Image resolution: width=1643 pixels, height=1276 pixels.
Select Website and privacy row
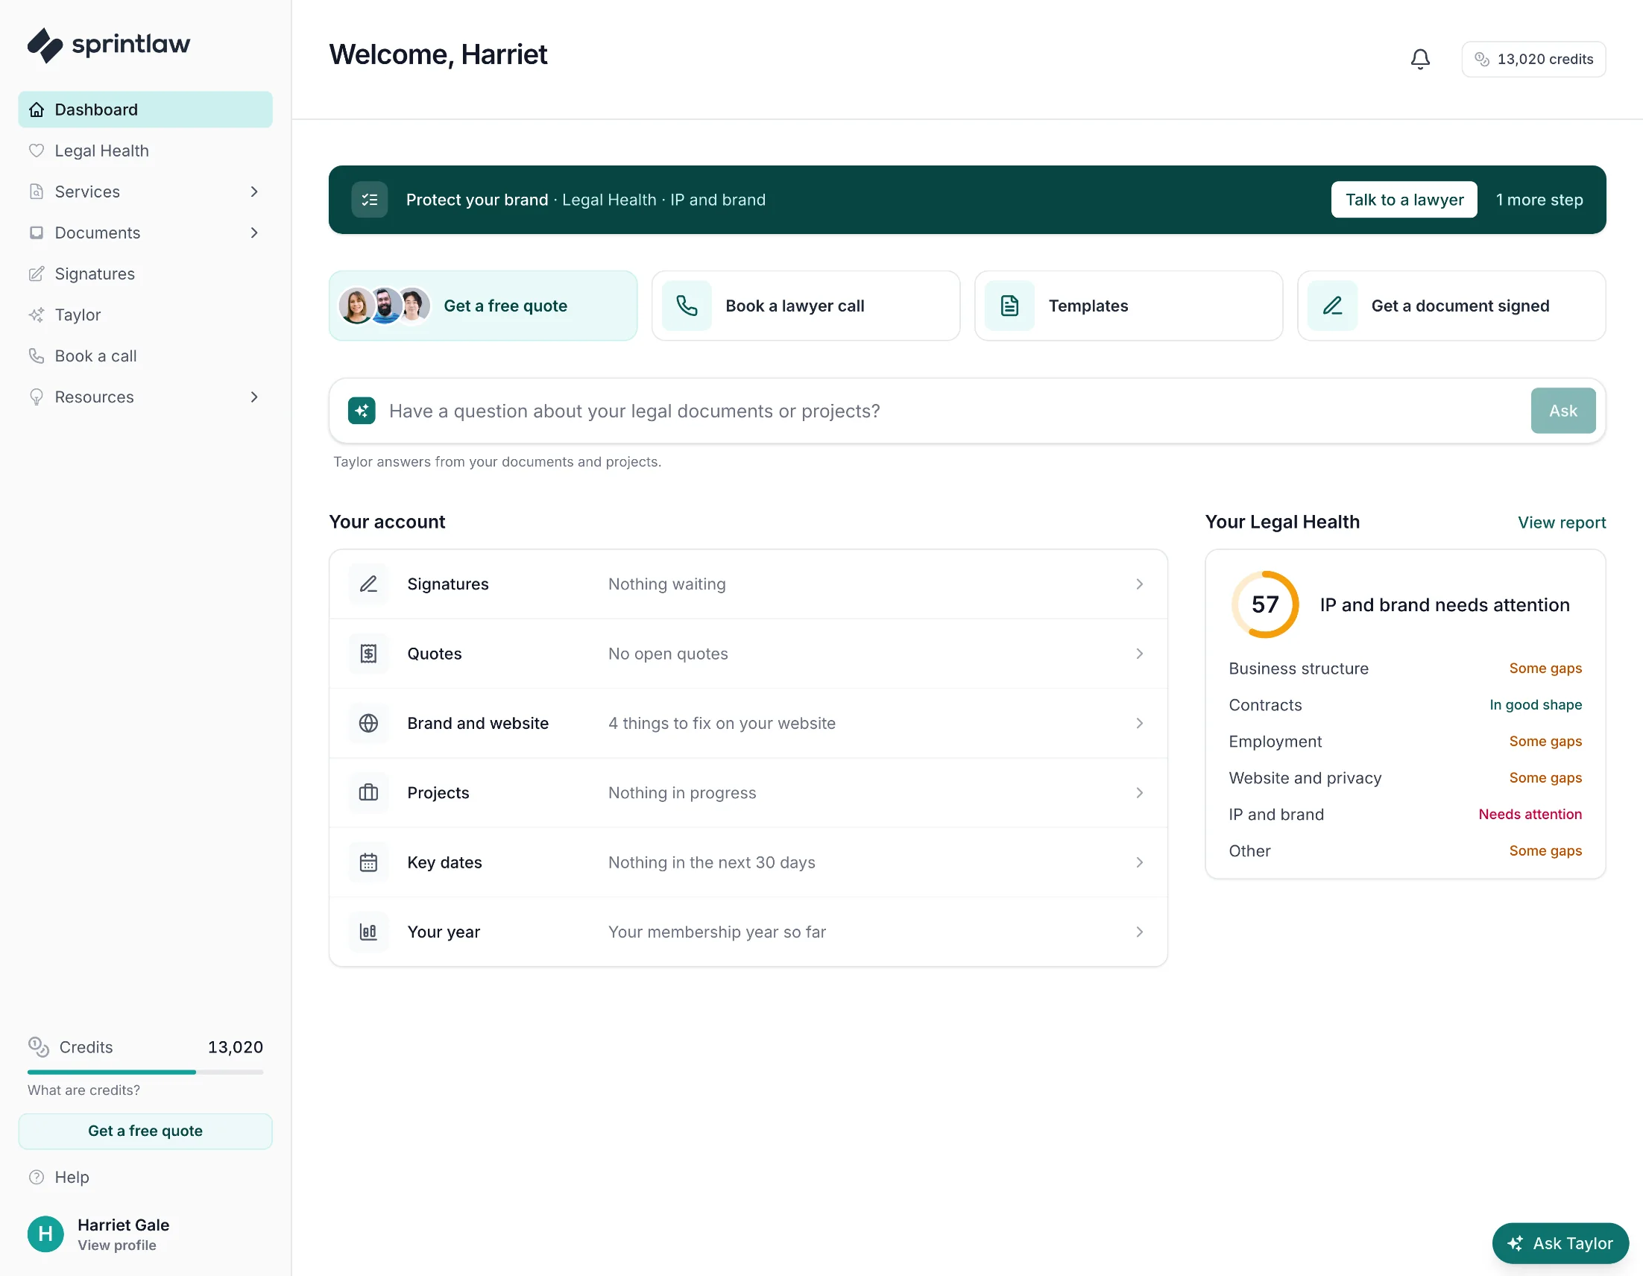click(1404, 778)
